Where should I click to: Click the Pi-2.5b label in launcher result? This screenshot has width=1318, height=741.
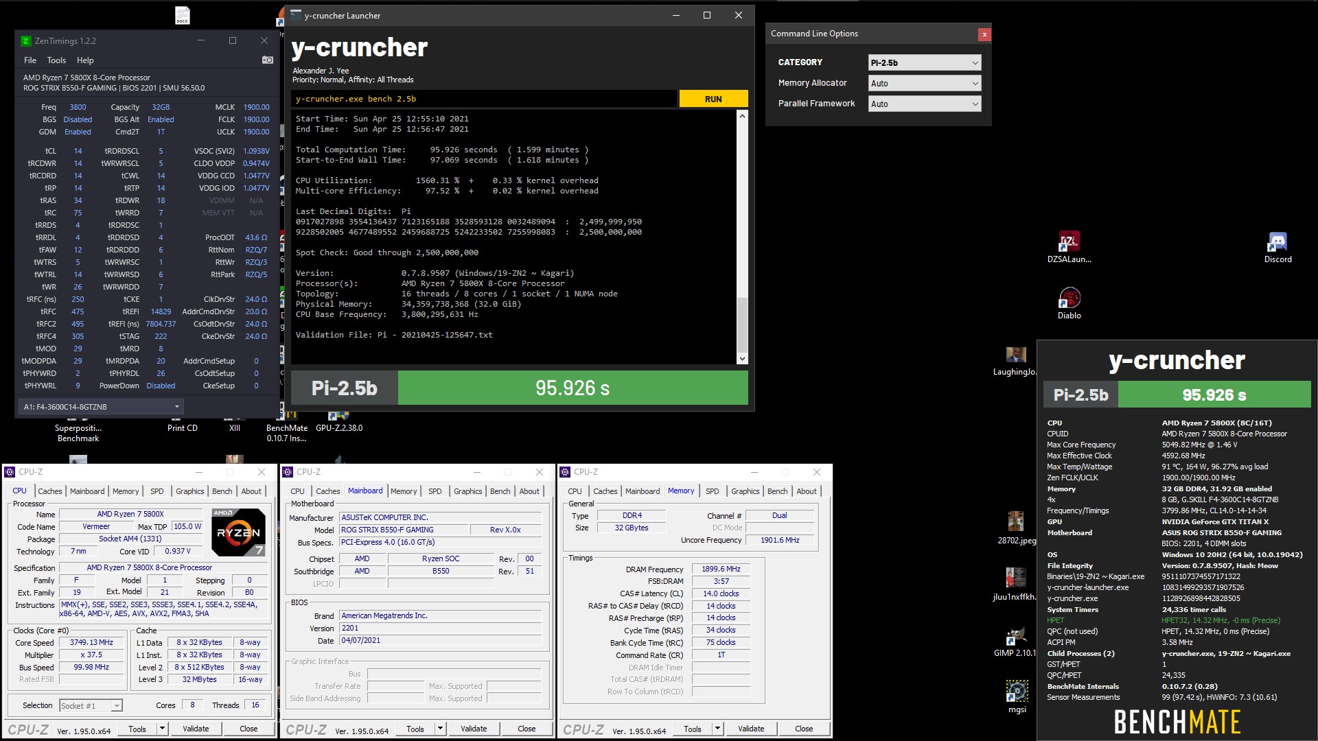[x=345, y=388]
